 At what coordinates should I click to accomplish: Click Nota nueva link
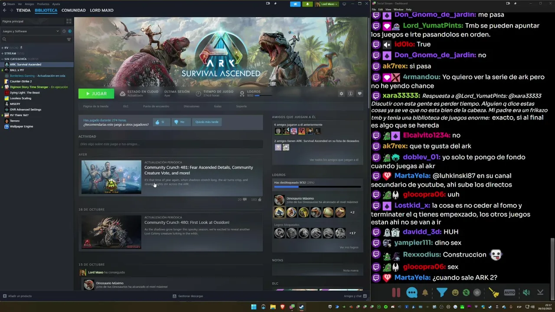click(351, 270)
